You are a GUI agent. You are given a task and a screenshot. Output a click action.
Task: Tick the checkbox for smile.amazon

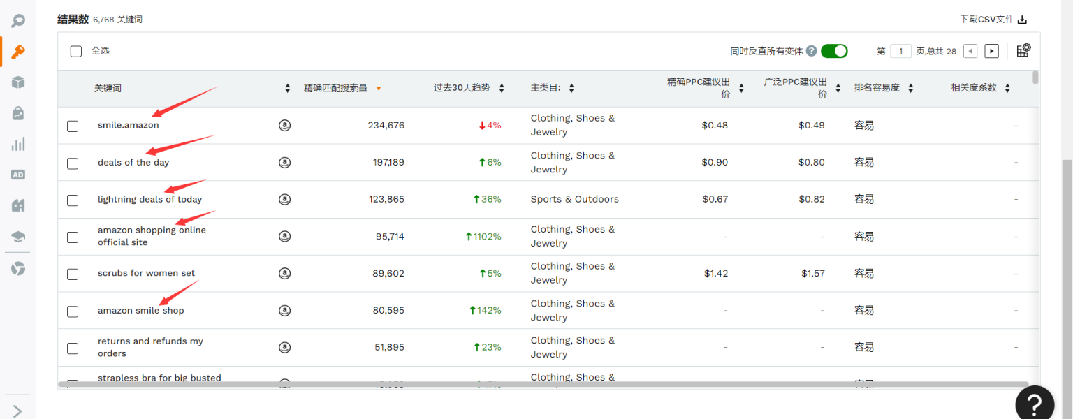coord(73,126)
